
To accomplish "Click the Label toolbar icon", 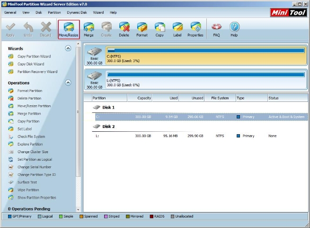I will (177, 27).
